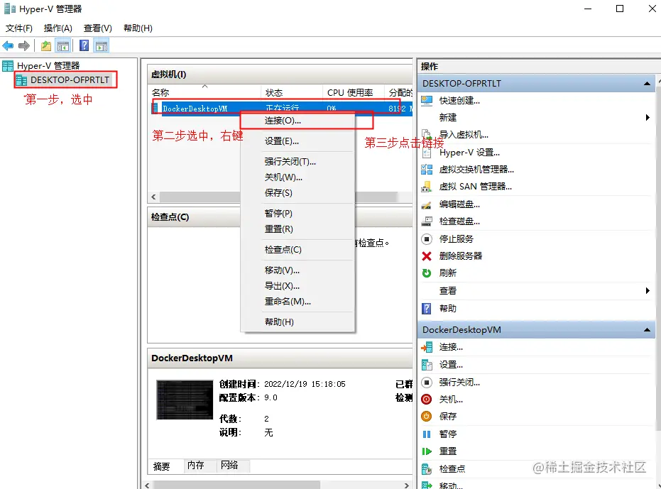Choose Help (帮助(H)) in context menu
The height and width of the screenshot is (489, 661).
tap(297, 322)
